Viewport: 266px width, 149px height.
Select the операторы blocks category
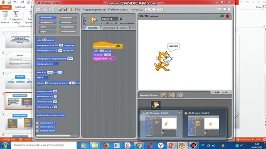pyautogui.click(x=68, y=27)
